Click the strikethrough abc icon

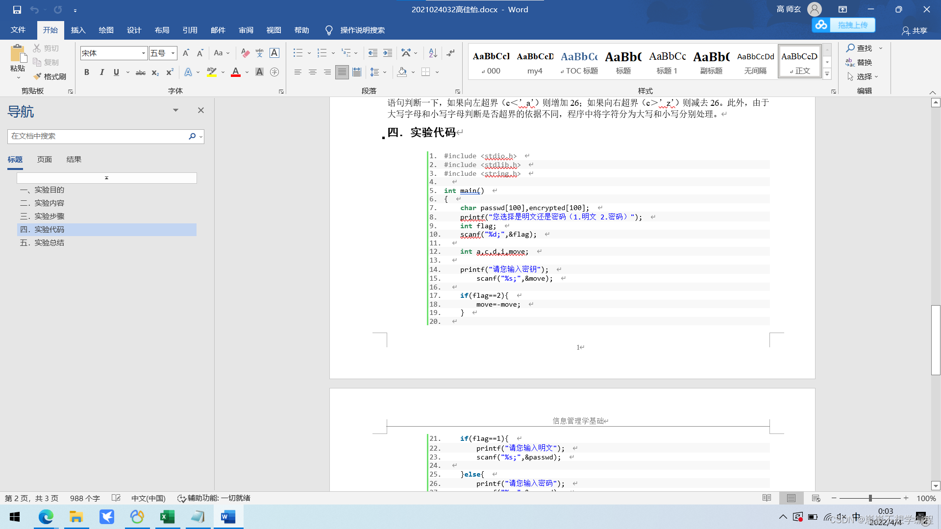(x=141, y=72)
